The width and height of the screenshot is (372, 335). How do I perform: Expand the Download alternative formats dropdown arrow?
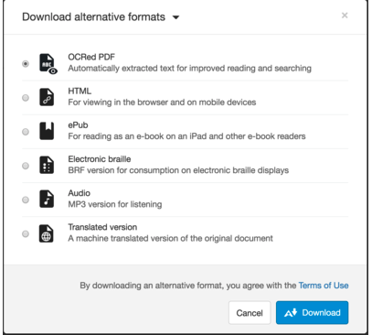pos(175,17)
